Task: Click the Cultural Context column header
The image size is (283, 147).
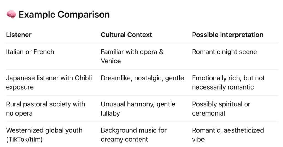Action: click(x=126, y=35)
